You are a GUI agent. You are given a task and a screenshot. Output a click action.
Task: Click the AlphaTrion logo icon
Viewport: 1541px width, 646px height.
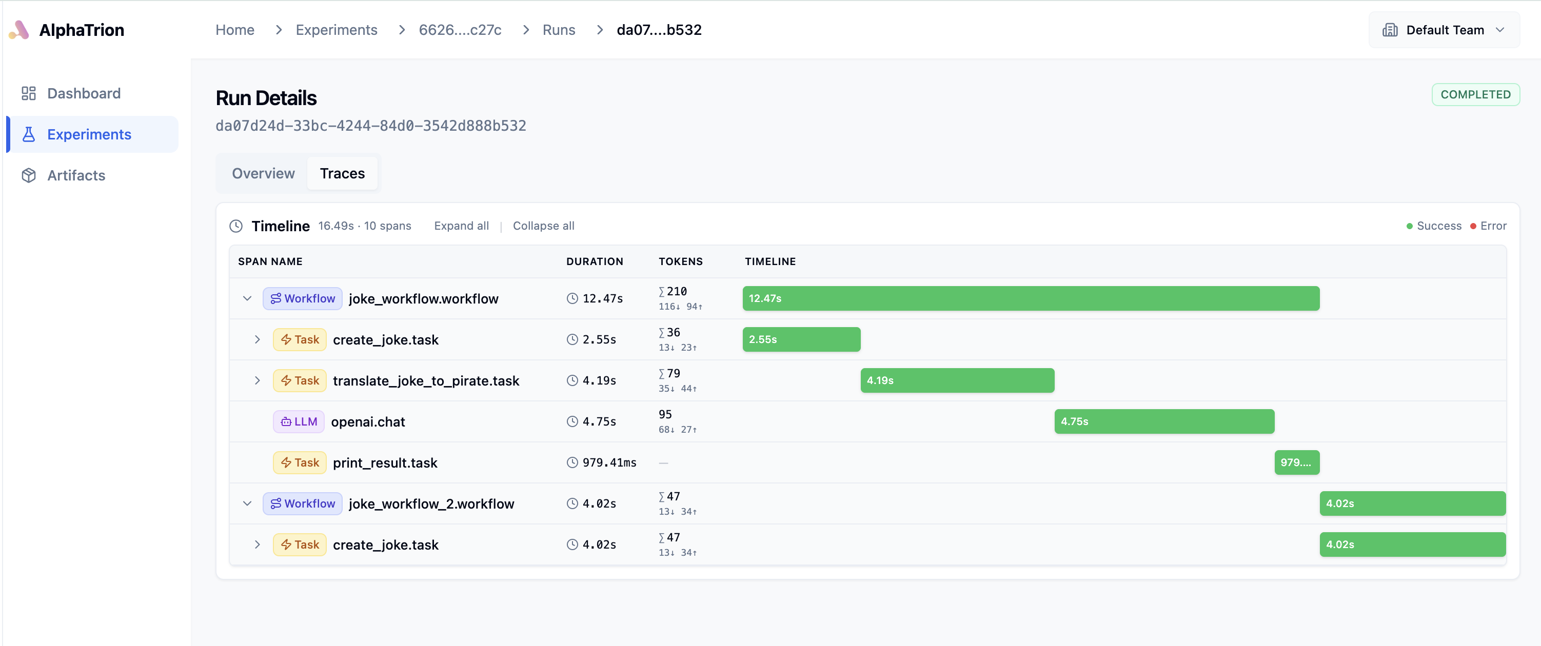point(19,30)
